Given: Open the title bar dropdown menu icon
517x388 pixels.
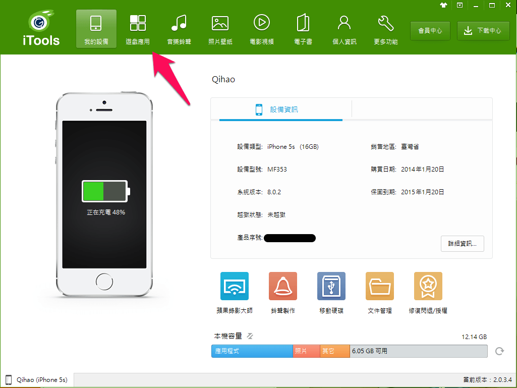Looking at the screenshot, I should (x=459, y=5).
